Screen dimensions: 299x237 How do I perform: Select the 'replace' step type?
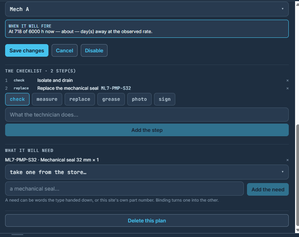(80, 99)
